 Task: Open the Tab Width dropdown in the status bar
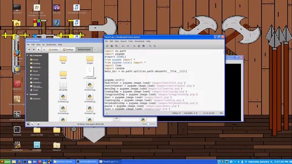[190, 113]
